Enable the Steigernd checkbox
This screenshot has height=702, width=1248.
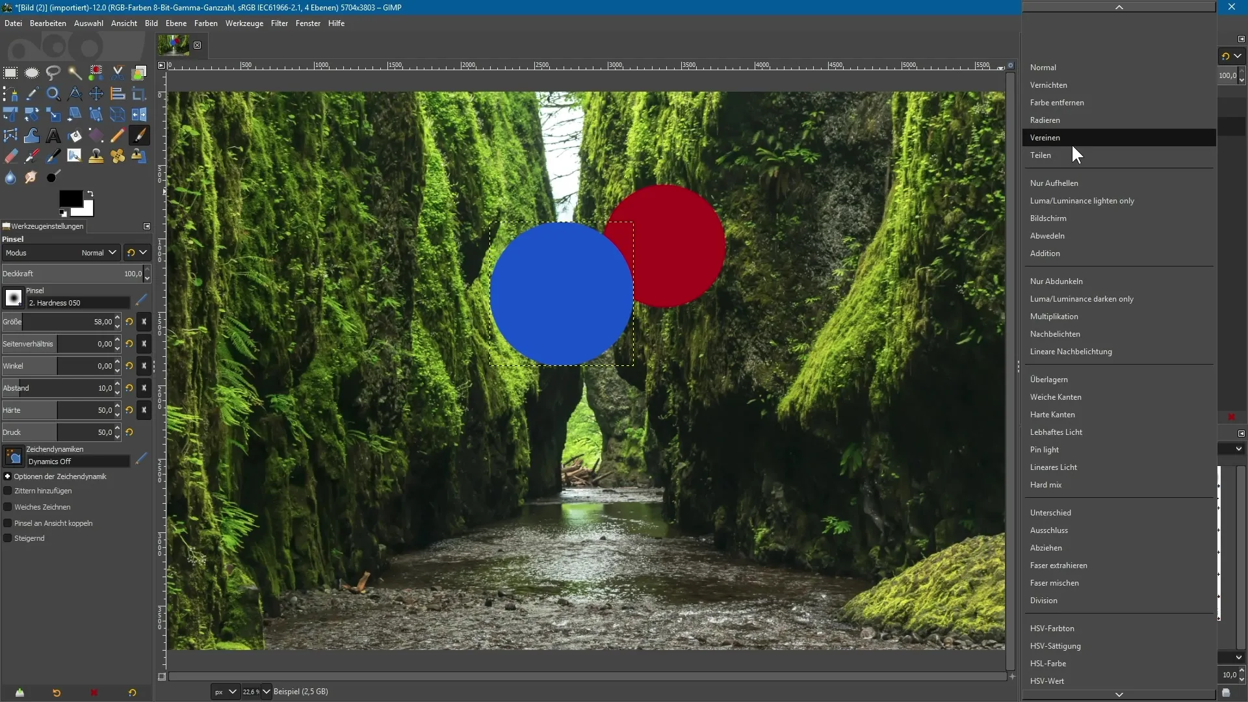point(8,539)
